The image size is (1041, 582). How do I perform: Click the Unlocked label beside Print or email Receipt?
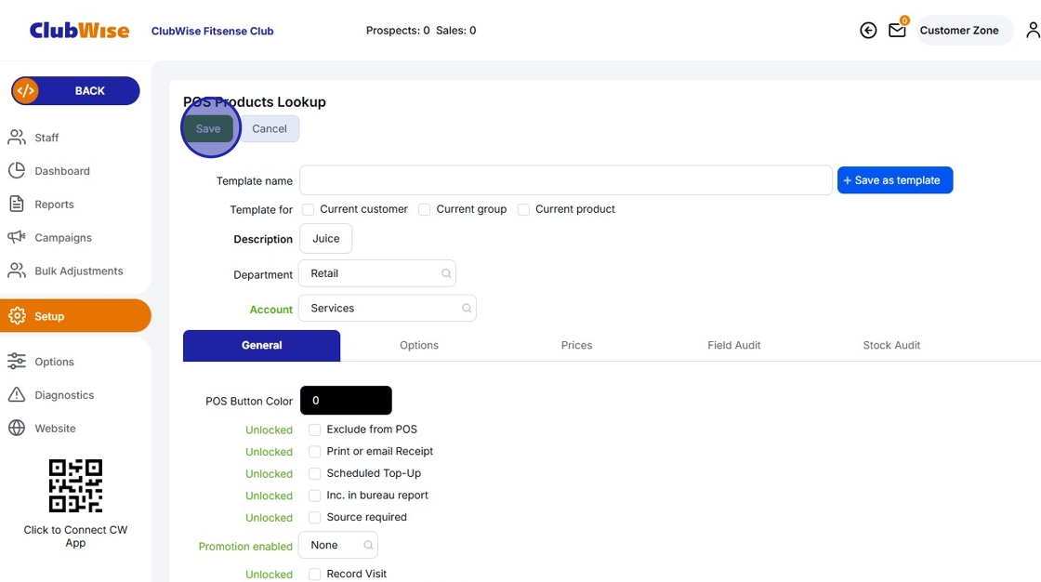pyautogui.click(x=269, y=452)
